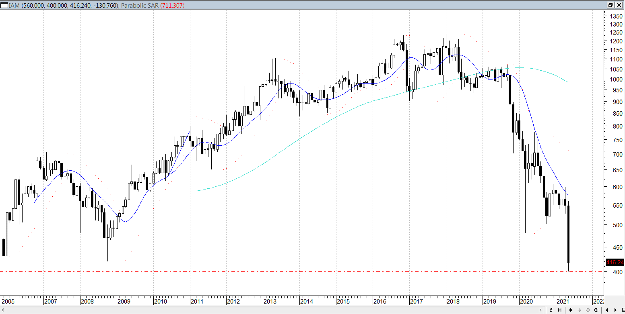The width and height of the screenshot is (625, 314).
Task: Click the vertical double-arrow scale icon
Action: (x=571, y=310)
